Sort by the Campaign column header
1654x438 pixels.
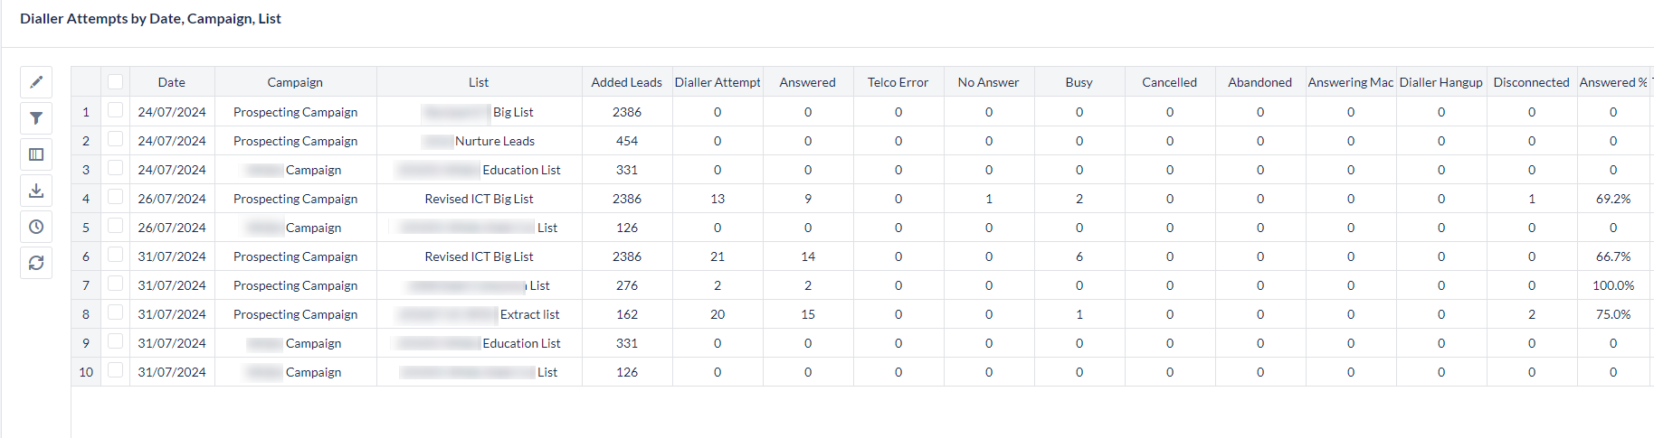(x=295, y=82)
